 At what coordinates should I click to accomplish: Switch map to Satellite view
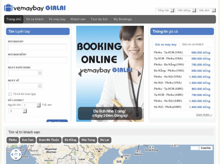click(205, 148)
